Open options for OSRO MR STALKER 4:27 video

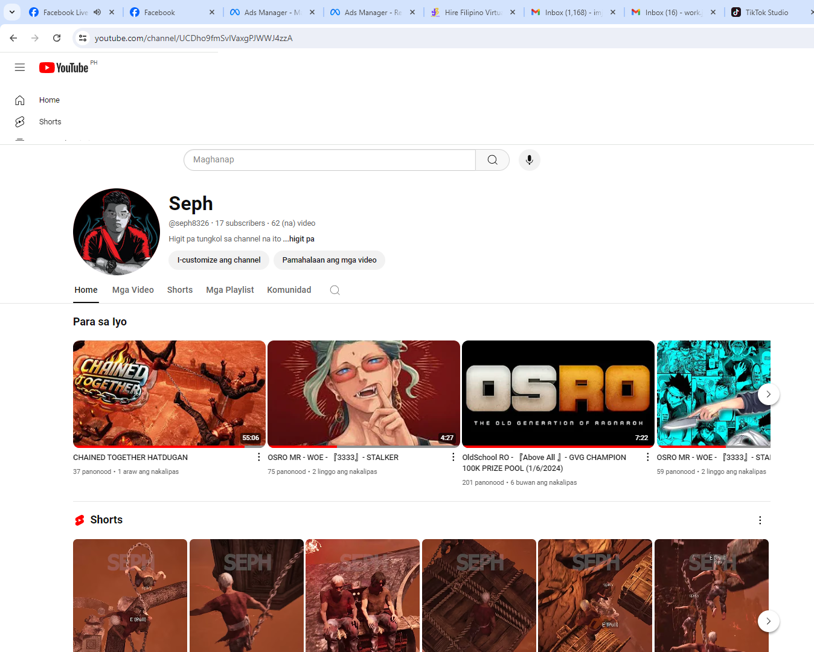(x=453, y=457)
